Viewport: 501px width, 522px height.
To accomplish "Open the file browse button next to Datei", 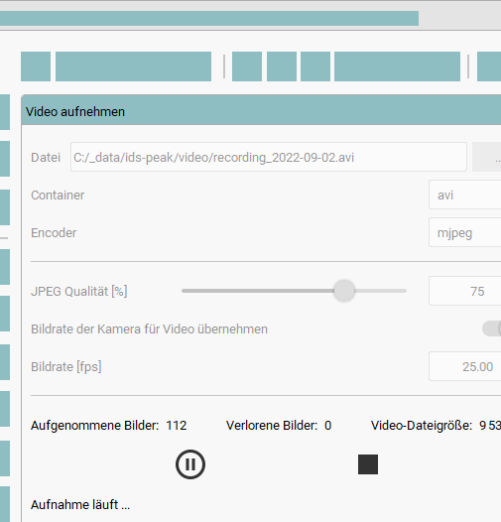I will click(487, 157).
